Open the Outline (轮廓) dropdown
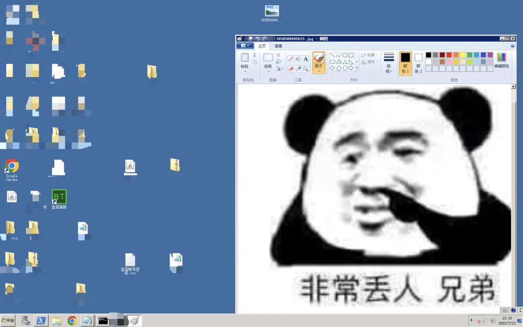Viewport: 523px width, 327px height. pyautogui.click(x=369, y=55)
